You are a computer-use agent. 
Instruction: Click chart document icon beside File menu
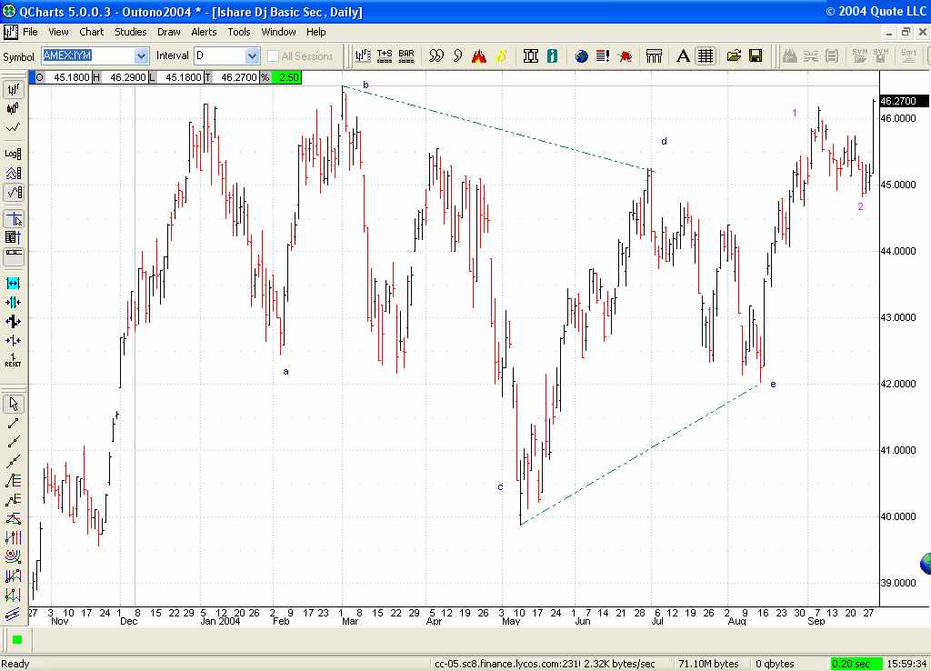10,32
